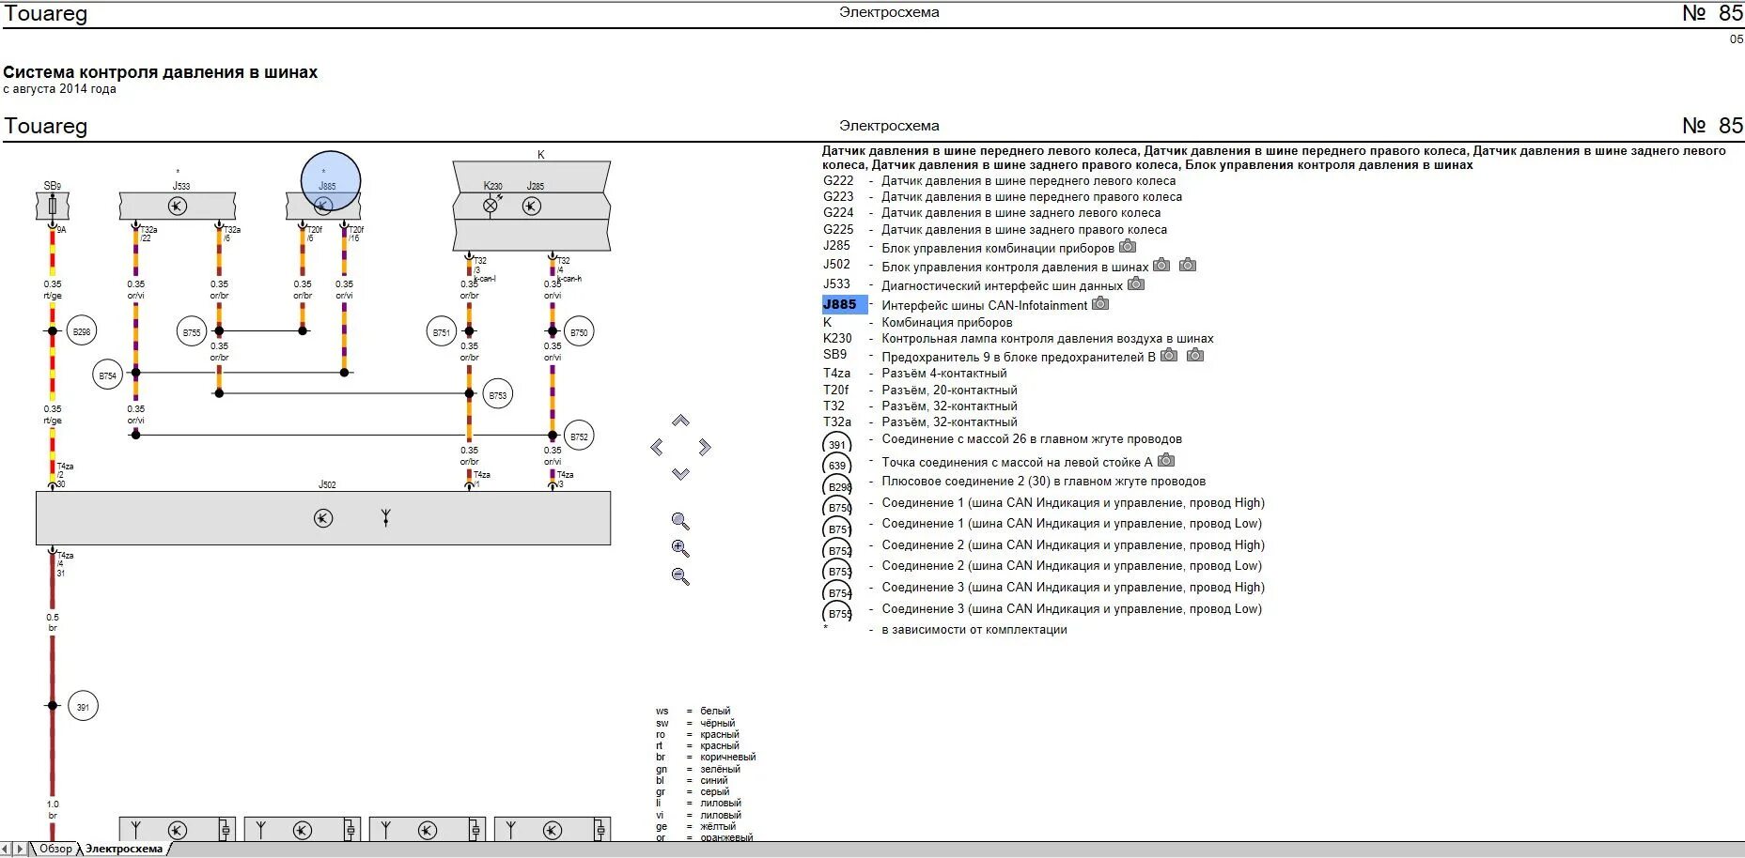Click the G223 front right sensor legend row
Screen dimensions: 1745x858
click(x=1003, y=197)
